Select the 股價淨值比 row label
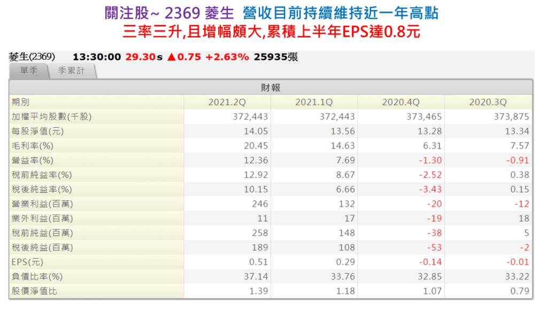This screenshot has width=547, height=311. click(x=33, y=291)
